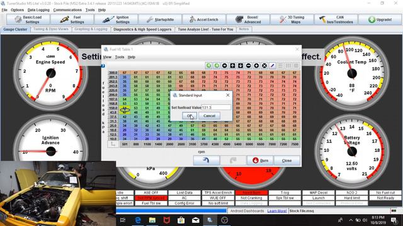Click the highlighted yellow cell in the VE table

[x=125, y=110]
